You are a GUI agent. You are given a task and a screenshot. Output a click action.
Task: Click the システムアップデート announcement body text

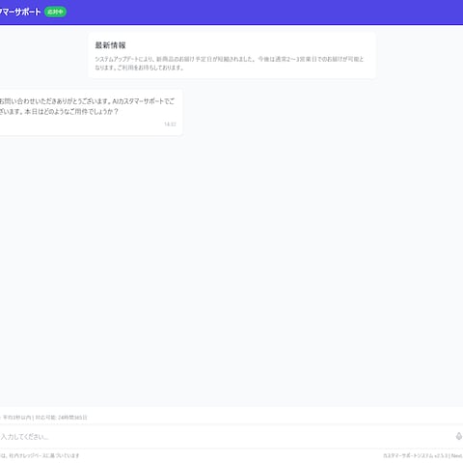click(230, 64)
